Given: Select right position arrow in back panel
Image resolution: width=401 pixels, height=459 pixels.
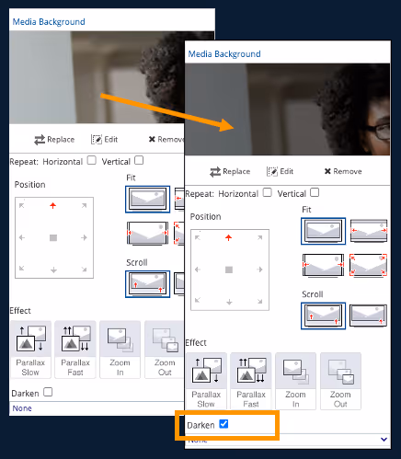Looking at the screenshot, I should pyautogui.click(x=84, y=237).
